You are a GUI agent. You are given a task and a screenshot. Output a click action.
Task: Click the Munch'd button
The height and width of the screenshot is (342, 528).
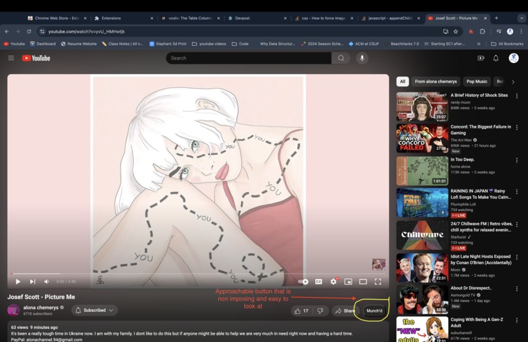(374, 311)
